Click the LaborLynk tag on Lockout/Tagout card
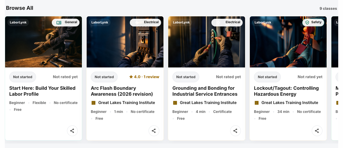 coord(263,23)
